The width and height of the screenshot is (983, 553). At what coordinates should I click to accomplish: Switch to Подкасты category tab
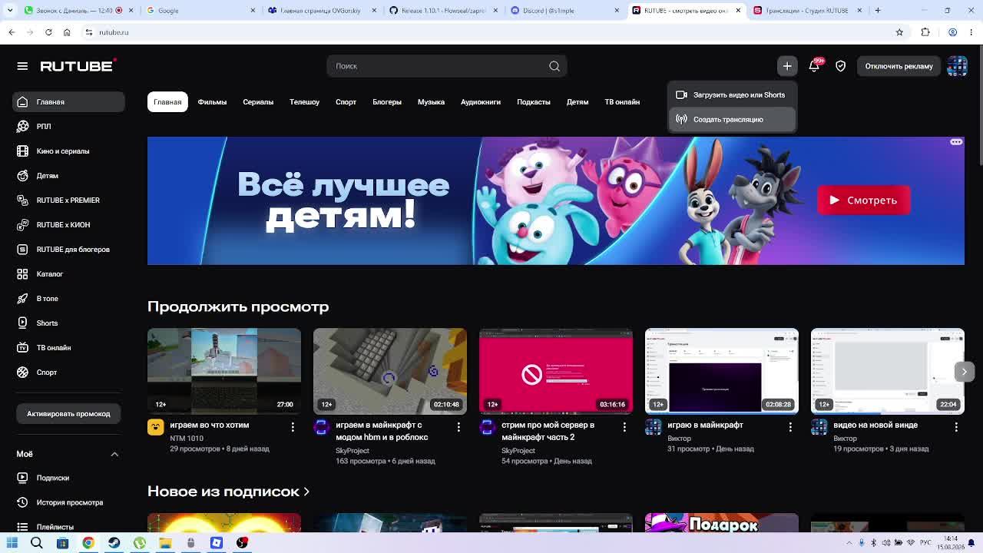pos(534,102)
